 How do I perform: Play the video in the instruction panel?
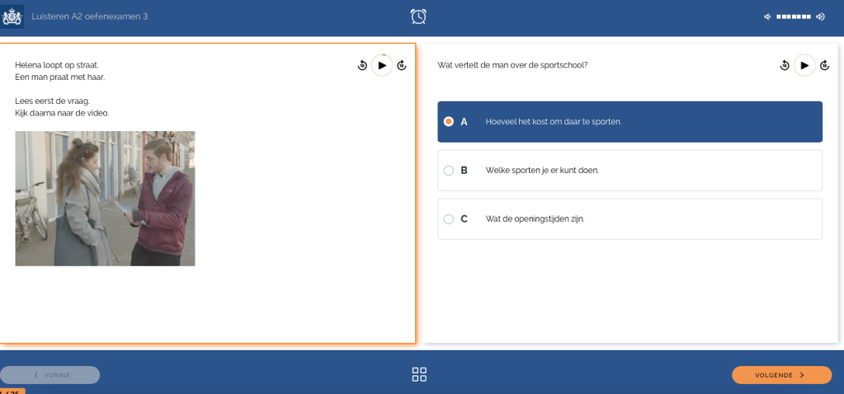click(381, 65)
